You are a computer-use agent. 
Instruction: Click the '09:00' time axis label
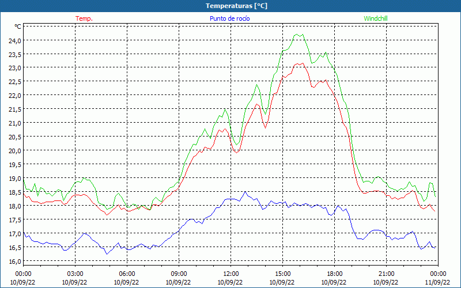coord(179,274)
